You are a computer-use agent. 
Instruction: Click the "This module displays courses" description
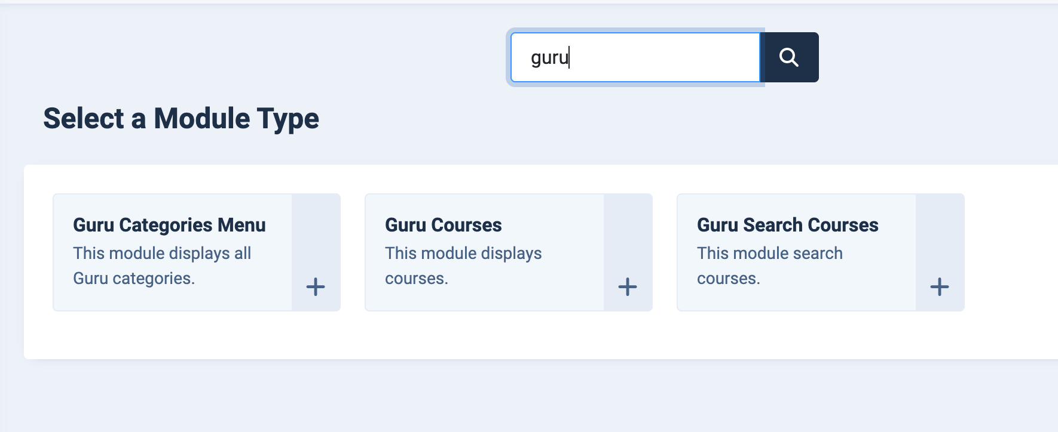pos(463,266)
